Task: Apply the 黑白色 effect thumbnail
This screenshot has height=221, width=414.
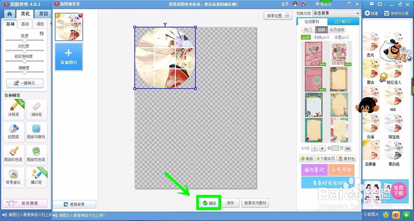Action: (393, 151)
